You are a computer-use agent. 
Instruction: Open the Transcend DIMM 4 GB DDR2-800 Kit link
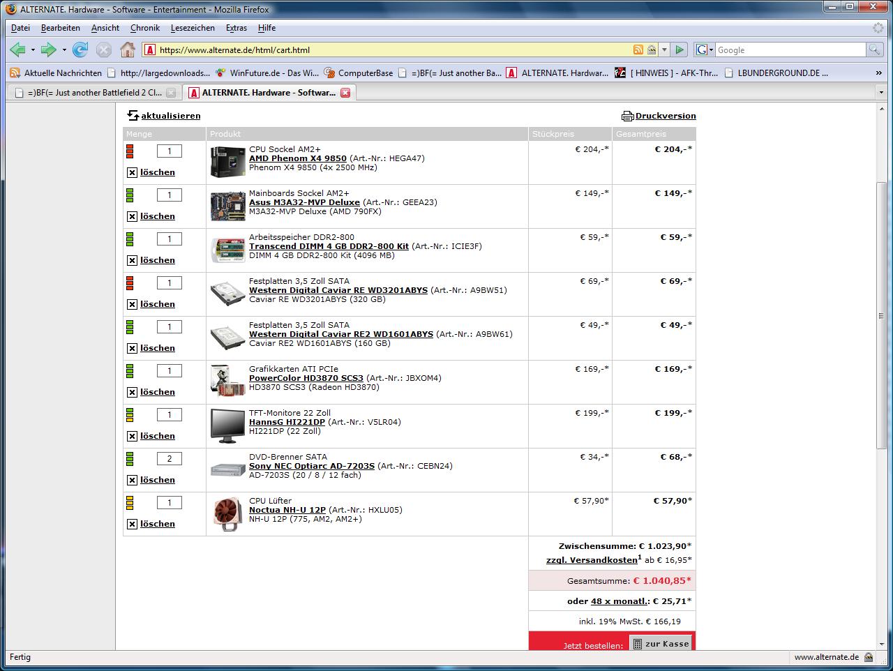tap(329, 246)
